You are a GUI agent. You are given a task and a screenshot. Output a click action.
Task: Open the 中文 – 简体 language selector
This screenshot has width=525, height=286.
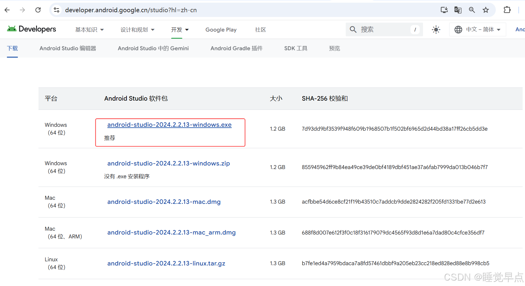pos(478,29)
